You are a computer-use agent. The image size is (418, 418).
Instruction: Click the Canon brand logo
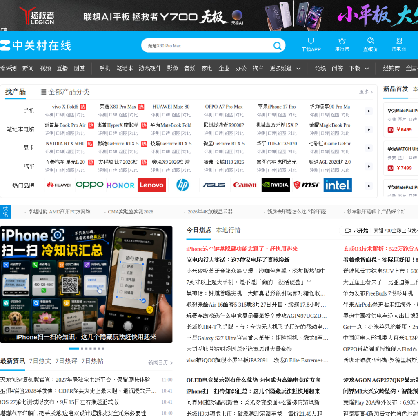245,185
